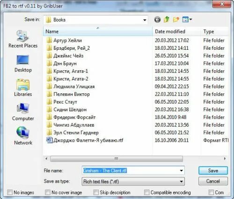Screen dimensions: 234x199
Task: Sort files by Name column
Action: tap(98, 31)
